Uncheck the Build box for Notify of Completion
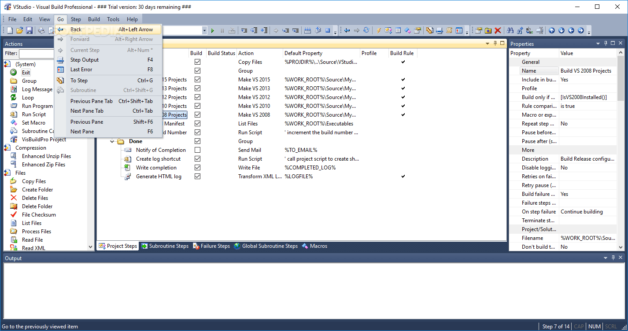 (x=197, y=150)
